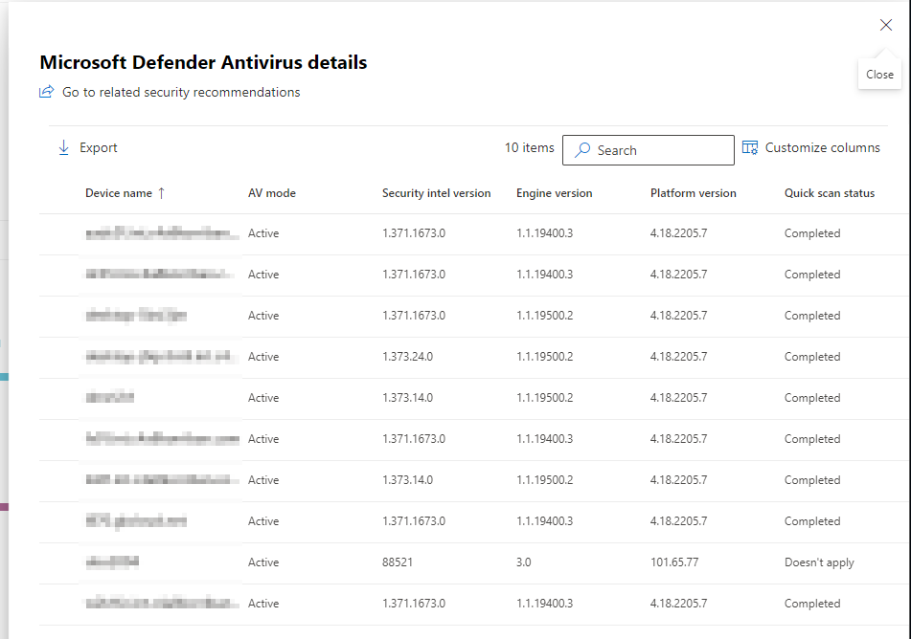Select the AV mode column header
911x639 pixels.
click(272, 193)
